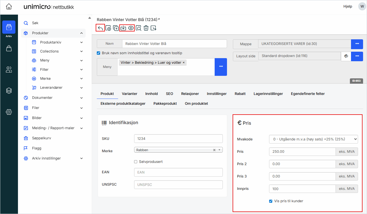Click the new product plus icon
The height and width of the screenshot is (214, 367).
108,28
